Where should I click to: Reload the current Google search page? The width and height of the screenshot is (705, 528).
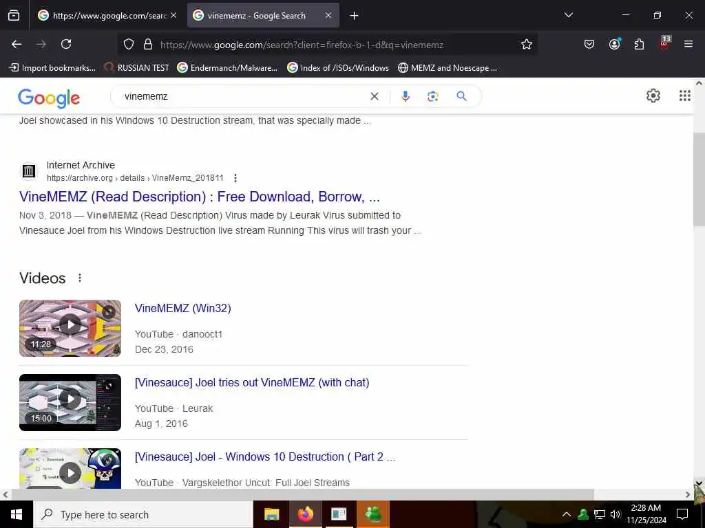[x=66, y=44]
